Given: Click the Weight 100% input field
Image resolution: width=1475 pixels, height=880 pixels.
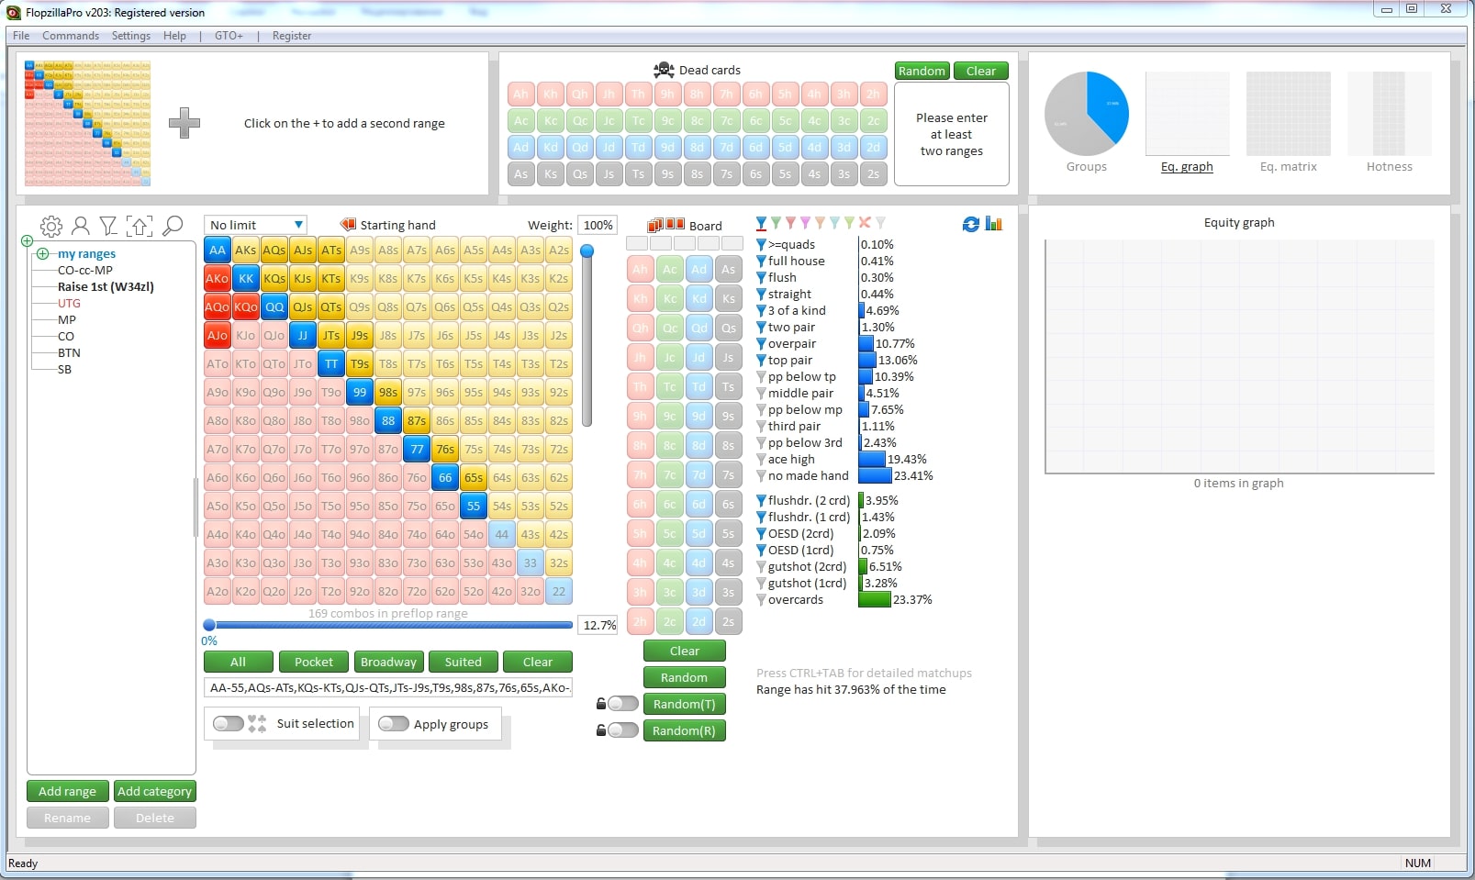Looking at the screenshot, I should 598,225.
